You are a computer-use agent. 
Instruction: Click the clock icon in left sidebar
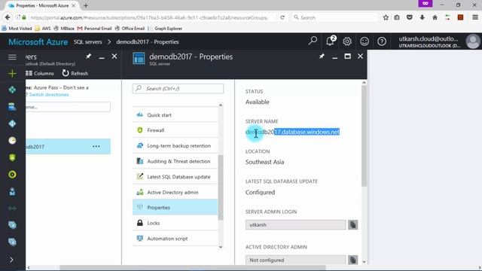coord(12,141)
